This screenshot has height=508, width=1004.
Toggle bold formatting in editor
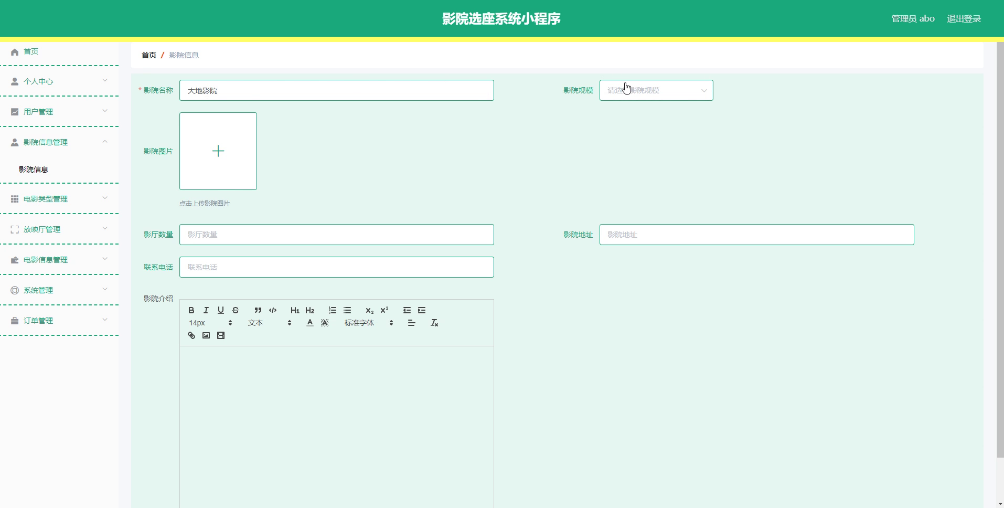(x=191, y=310)
